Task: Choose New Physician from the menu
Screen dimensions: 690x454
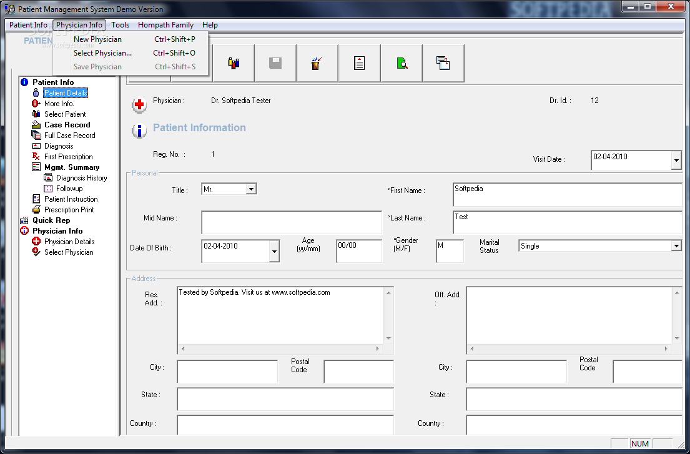Action: (x=131, y=39)
